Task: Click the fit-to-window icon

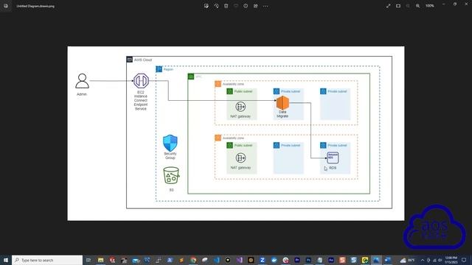Action: (398, 6)
